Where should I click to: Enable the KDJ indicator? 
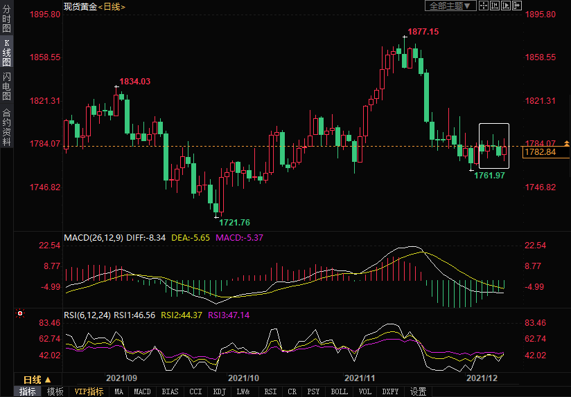(x=219, y=391)
